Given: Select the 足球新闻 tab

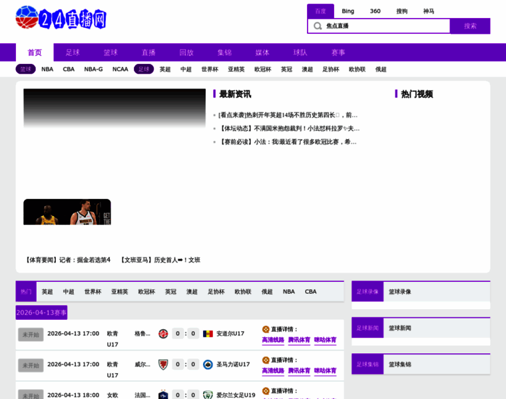Looking at the screenshot, I should [x=368, y=328].
